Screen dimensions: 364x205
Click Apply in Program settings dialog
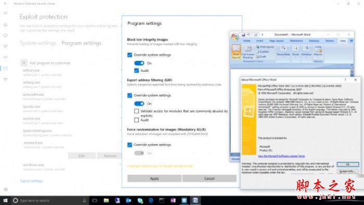[154, 178]
